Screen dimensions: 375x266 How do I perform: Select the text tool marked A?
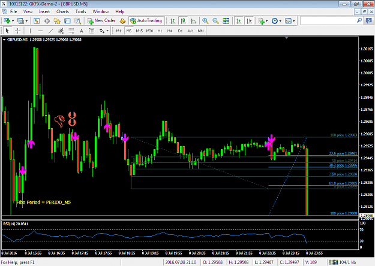[x=82, y=31]
